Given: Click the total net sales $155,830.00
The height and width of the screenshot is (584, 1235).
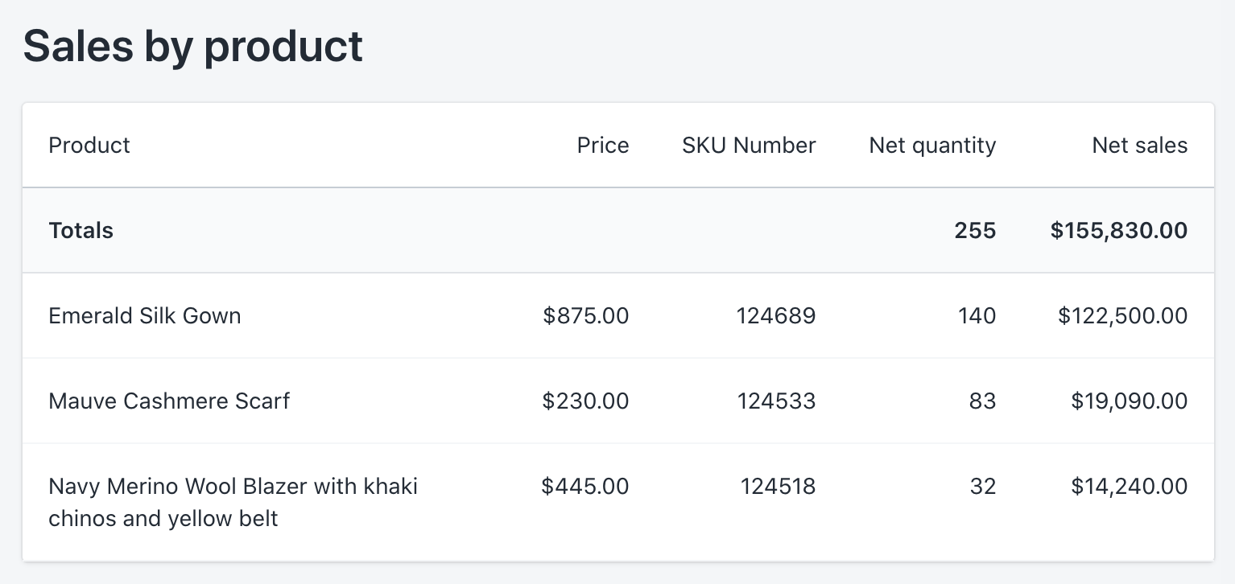Looking at the screenshot, I should pyautogui.click(x=1118, y=231).
